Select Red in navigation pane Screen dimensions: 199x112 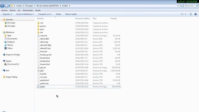click(x=7, y=71)
